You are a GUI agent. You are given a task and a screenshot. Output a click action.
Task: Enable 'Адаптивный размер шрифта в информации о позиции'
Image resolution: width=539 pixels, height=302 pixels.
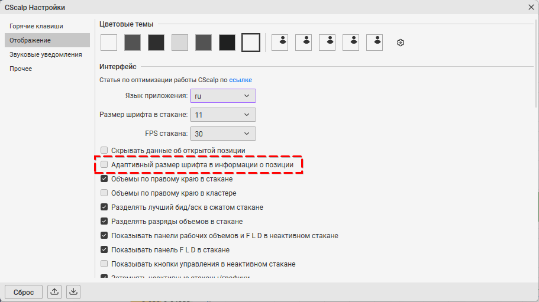click(104, 164)
